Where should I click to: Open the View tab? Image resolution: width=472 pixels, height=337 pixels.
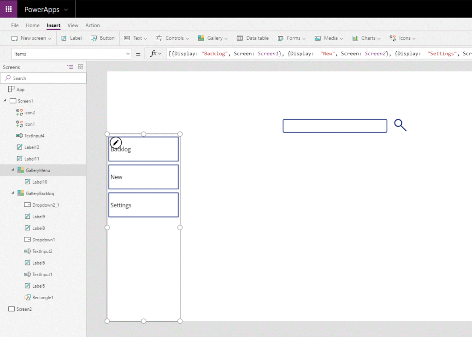coord(73,25)
